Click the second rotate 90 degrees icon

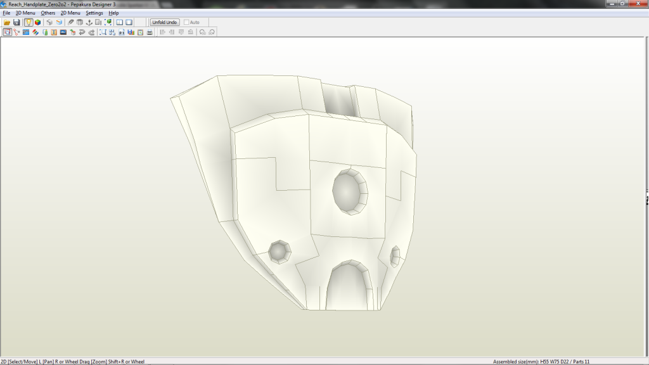[212, 32]
